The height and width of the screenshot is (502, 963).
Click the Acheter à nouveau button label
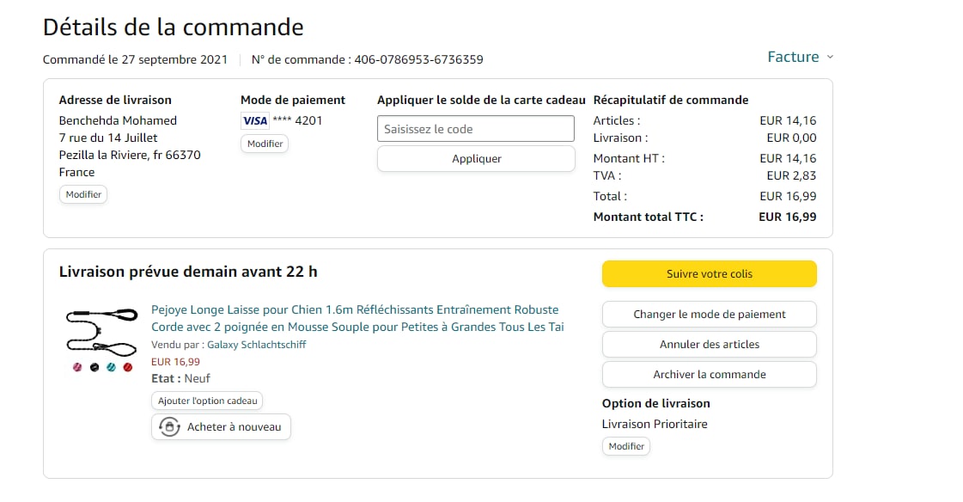pos(234,427)
